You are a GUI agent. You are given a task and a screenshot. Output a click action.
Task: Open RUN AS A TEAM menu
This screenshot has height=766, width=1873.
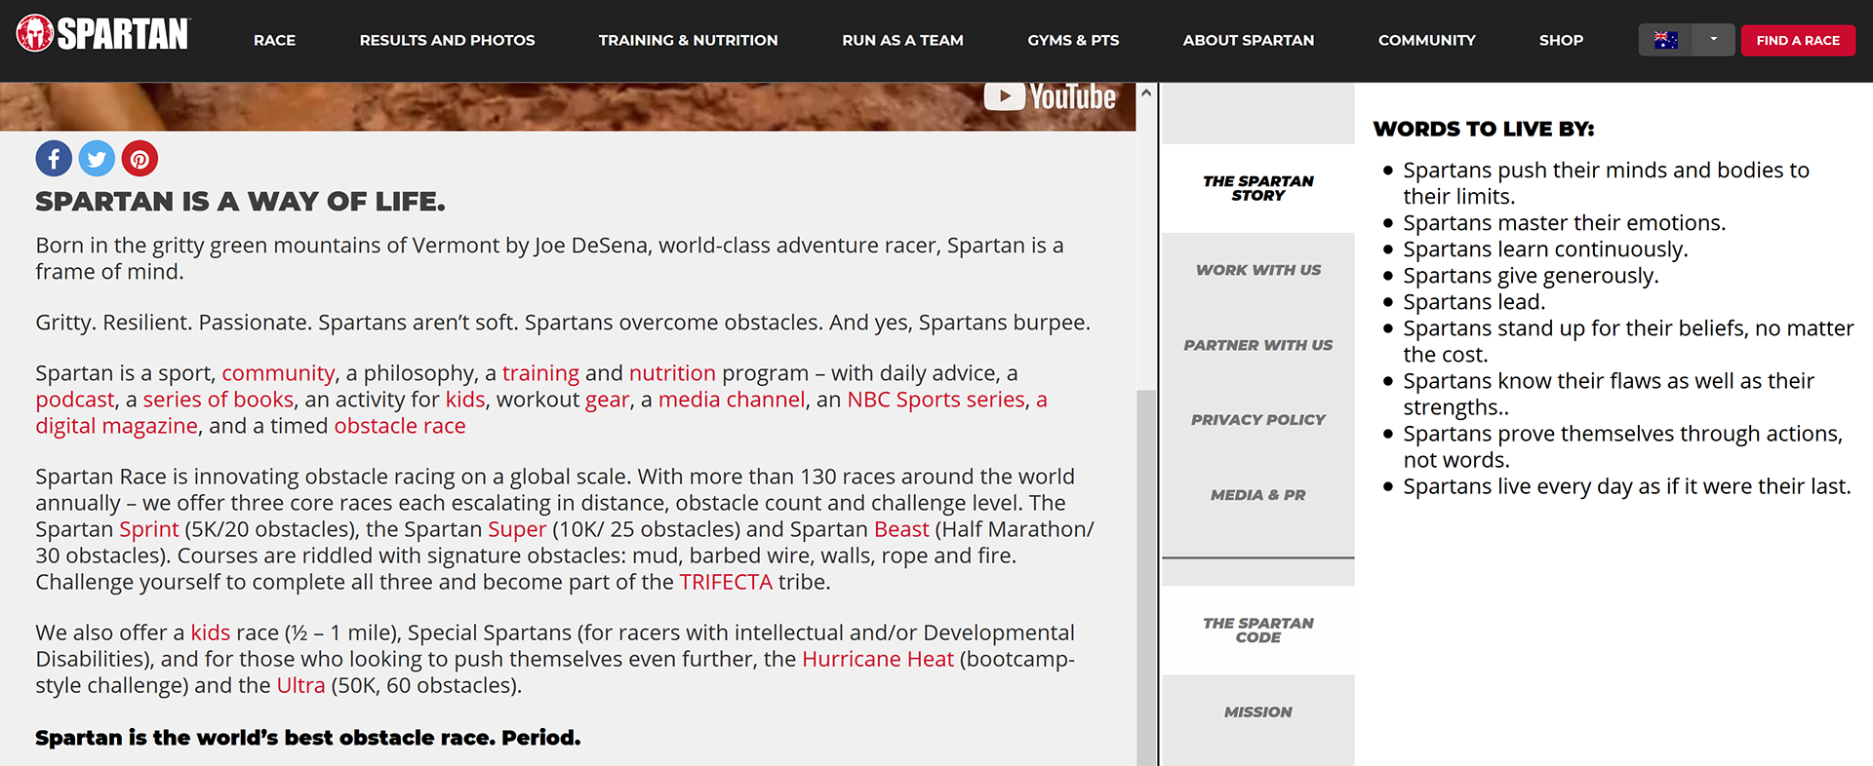point(902,40)
